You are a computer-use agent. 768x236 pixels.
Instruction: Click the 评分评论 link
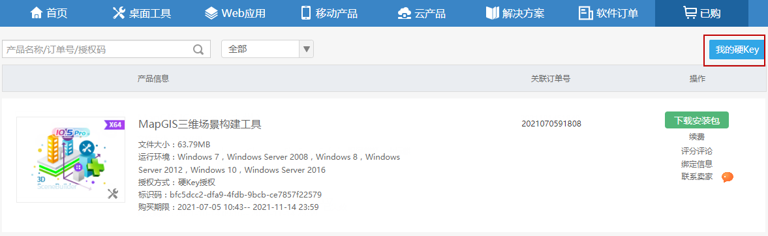696,151
